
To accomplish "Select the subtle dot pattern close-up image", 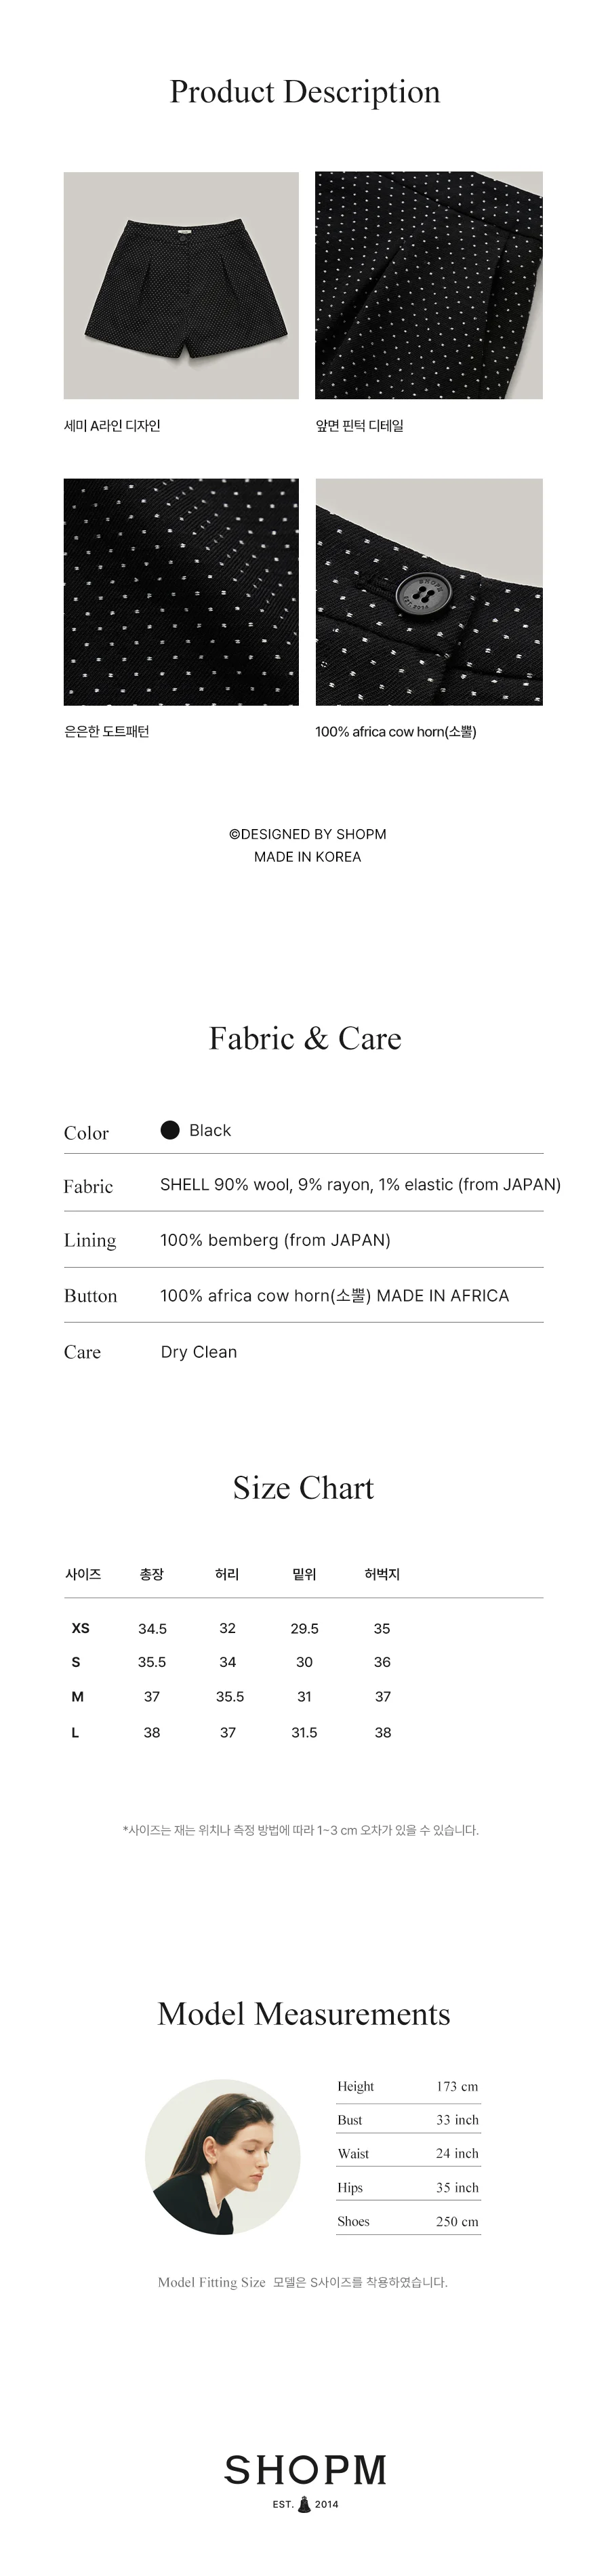I will point(181,592).
